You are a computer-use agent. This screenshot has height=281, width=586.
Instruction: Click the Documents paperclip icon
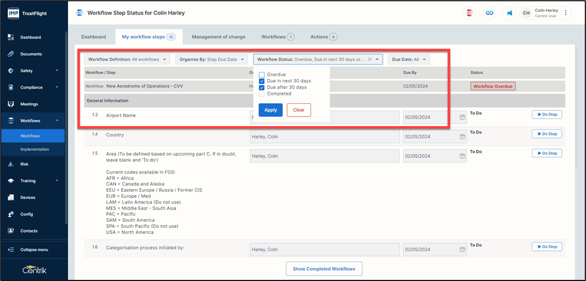pyautogui.click(x=11, y=54)
